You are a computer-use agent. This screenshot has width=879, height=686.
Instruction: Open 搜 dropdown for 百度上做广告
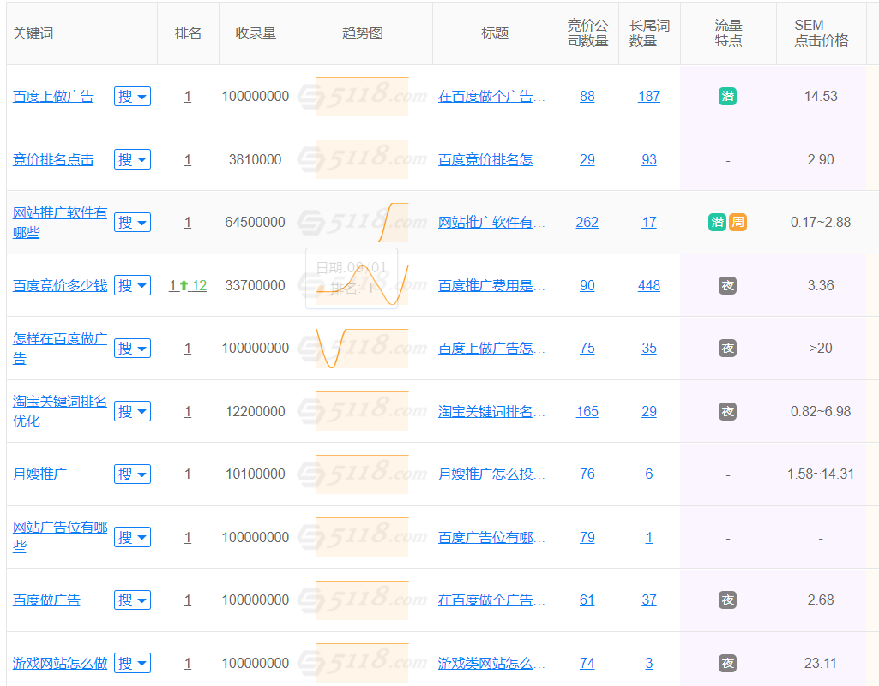[132, 96]
